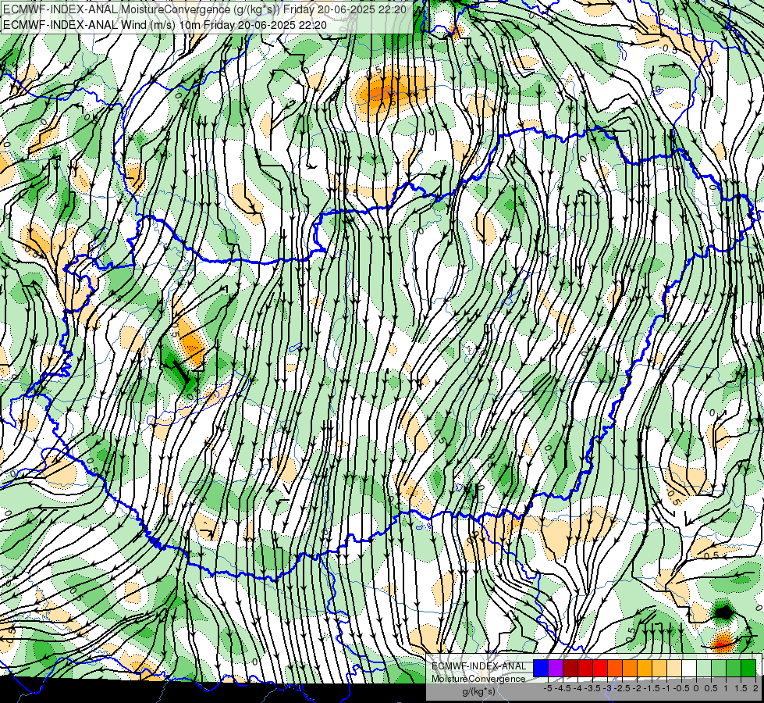Click the MoistureConvergence title line at top

[x=204, y=9]
